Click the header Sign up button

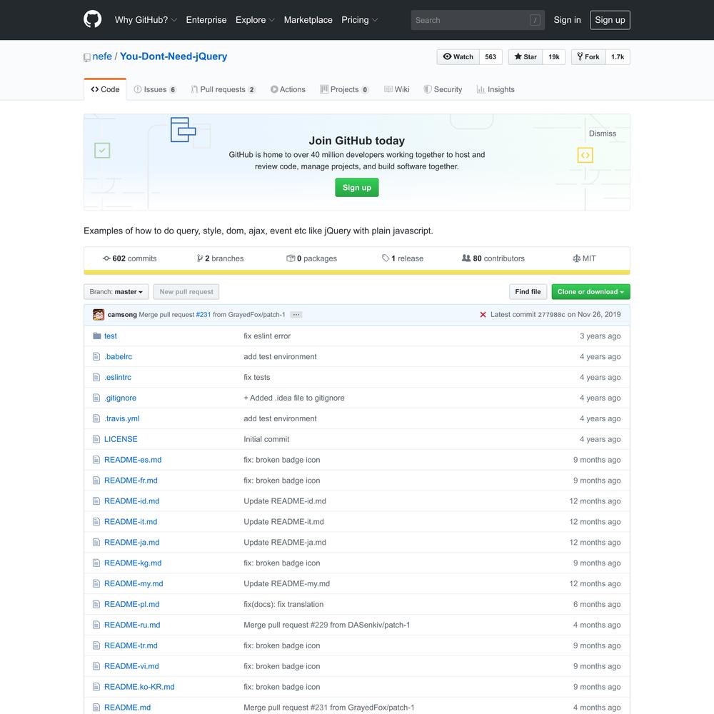click(x=610, y=20)
